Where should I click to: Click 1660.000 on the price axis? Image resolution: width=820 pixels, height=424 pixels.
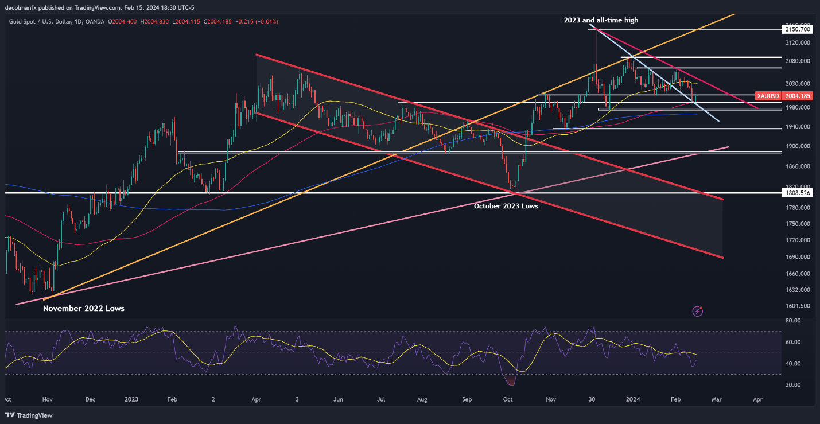tap(797, 274)
